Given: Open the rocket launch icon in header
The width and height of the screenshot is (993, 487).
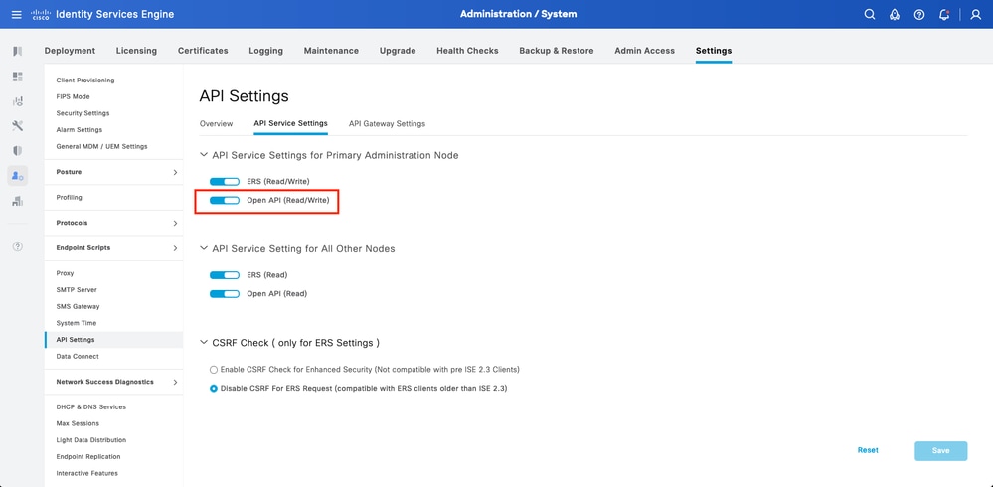Looking at the screenshot, I should [895, 14].
